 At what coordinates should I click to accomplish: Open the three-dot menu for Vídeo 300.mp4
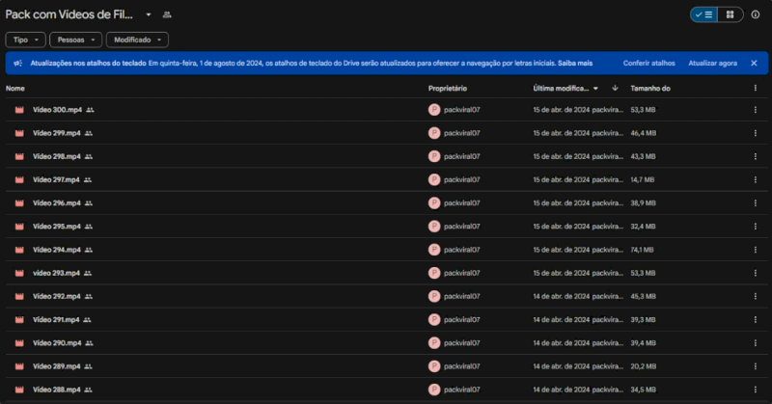tap(756, 110)
